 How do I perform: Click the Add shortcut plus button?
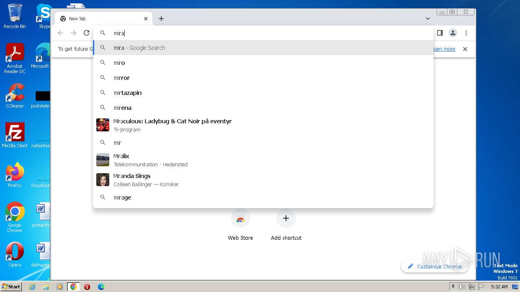tap(286, 219)
